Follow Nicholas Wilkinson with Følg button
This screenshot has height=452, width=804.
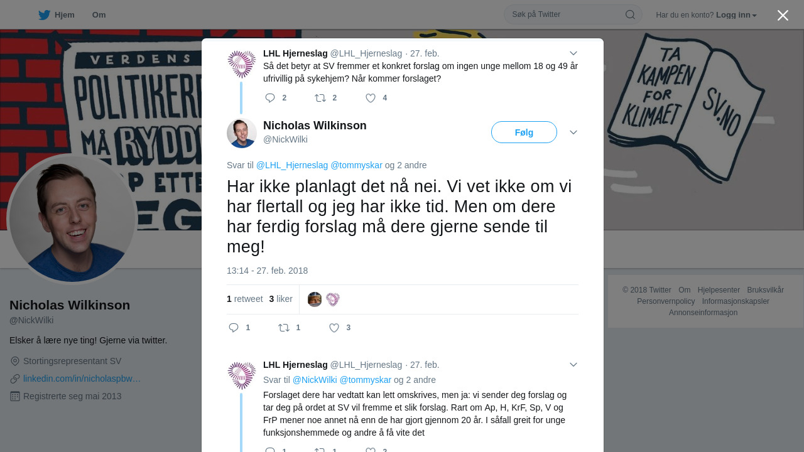pyautogui.click(x=524, y=132)
